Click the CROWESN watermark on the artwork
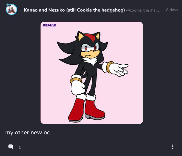The image size is (182, 156). [49, 25]
